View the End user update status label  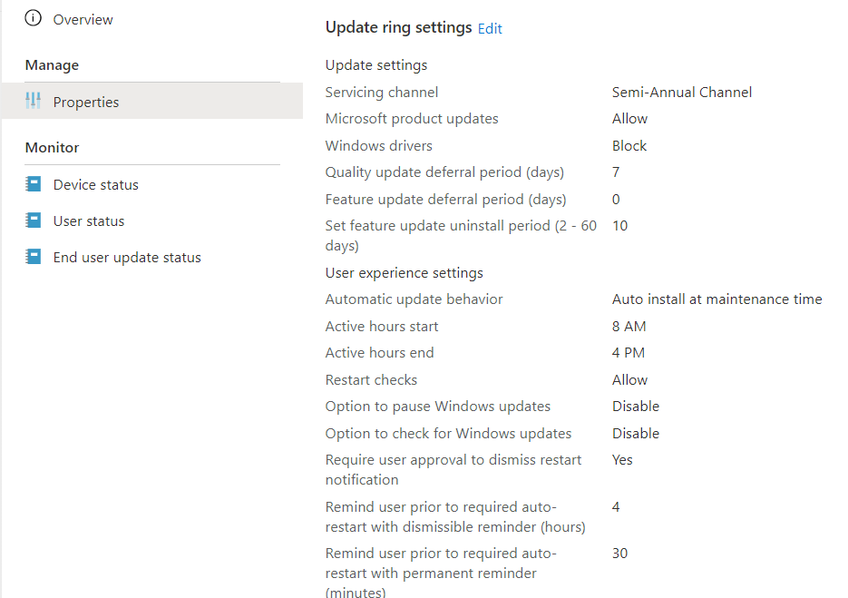tap(127, 257)
